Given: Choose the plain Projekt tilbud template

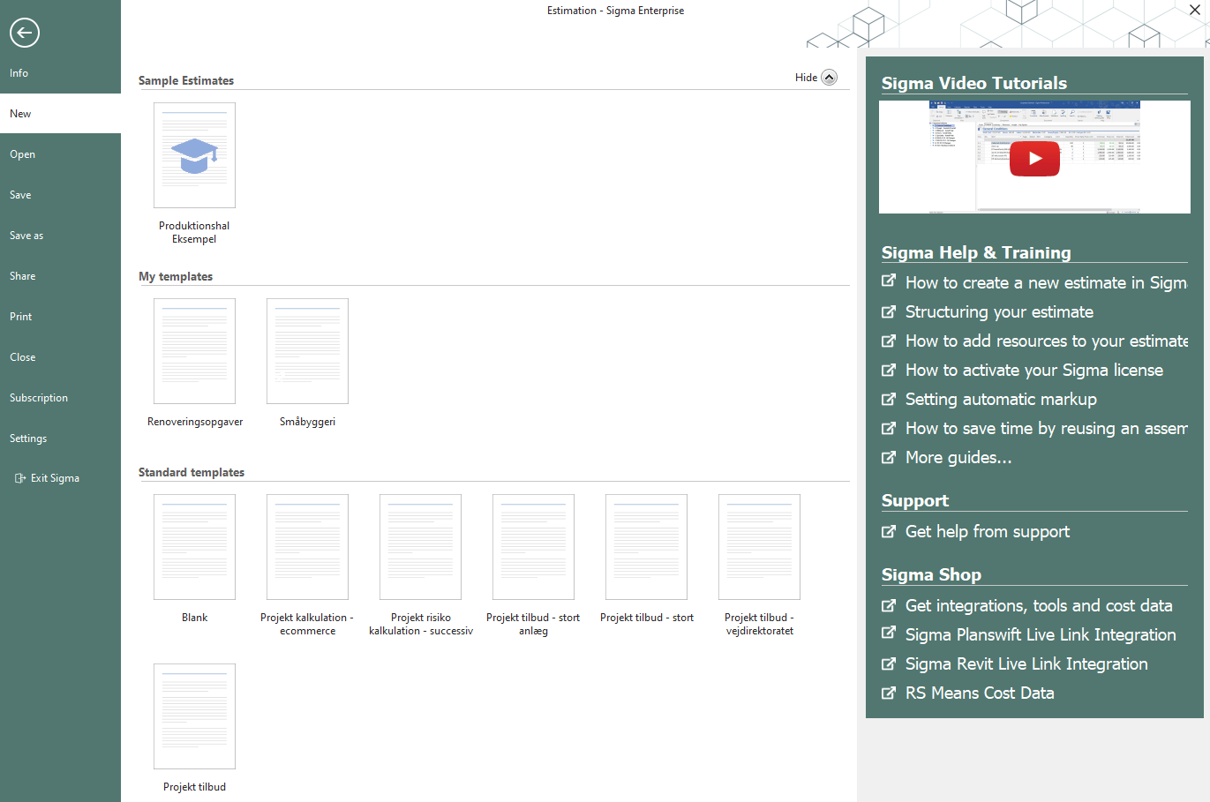Looking at the screenshot, I should [194, 716].
